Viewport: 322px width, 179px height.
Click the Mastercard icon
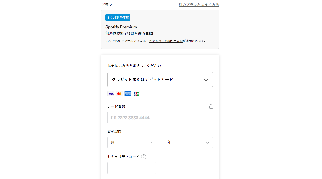click(119, 93)
